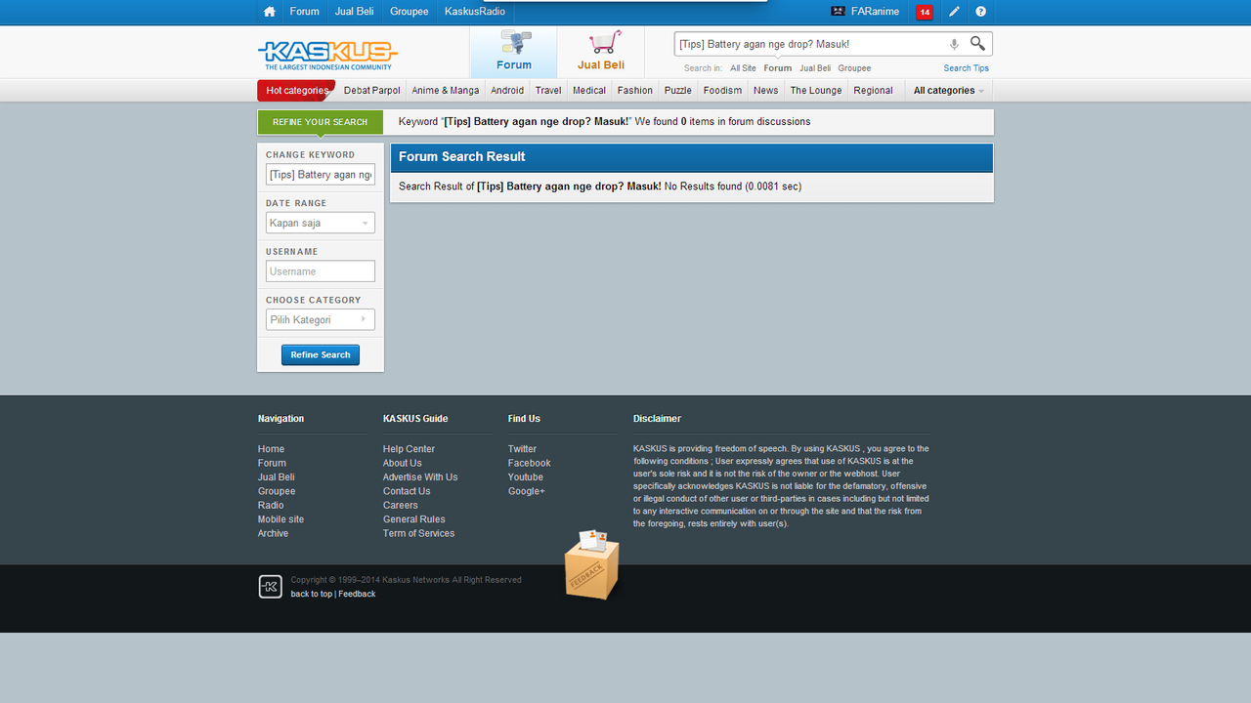1251x703 pixels.
Task: Click the Refine Your Search header
Action: pyautogui.click(x=321, y=122)
